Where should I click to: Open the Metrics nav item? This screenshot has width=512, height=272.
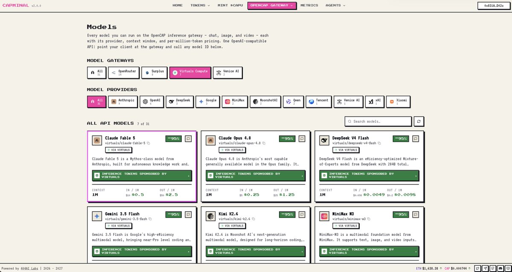[309, 6]
